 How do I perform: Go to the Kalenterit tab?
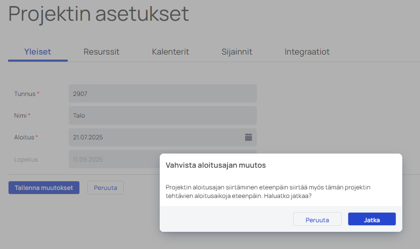click(x=170, y=52)
